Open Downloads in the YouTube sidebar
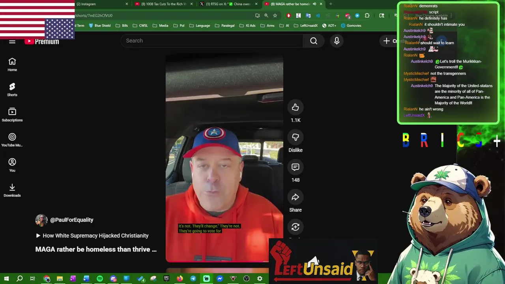The image size is (505, 284). coord(12,191)
